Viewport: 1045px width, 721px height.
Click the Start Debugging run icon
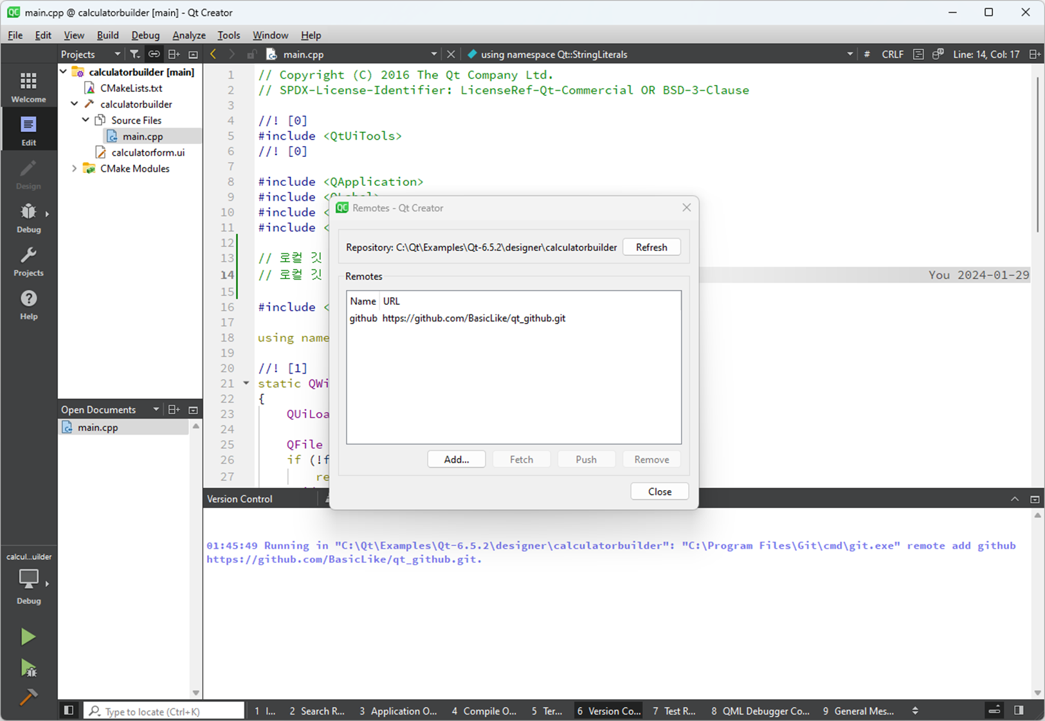(x=28, y=668)
